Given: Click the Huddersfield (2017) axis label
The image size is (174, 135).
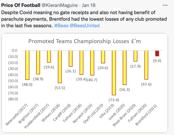Looking at the screenshot, I should (37, 116).
